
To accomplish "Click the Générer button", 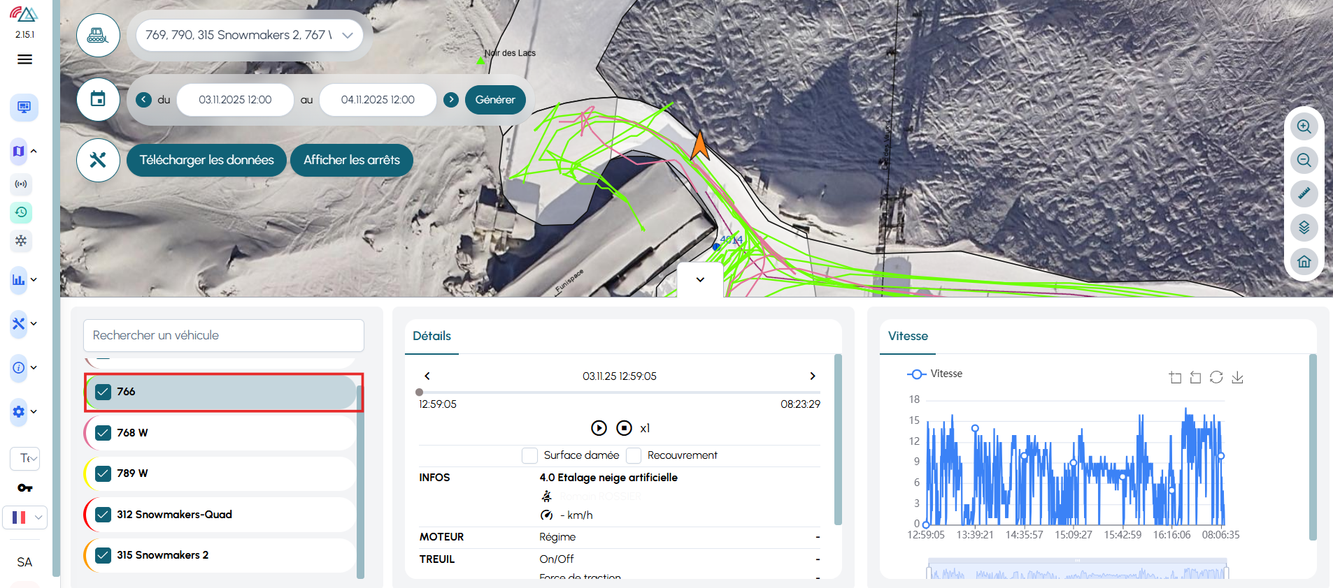I will point(495,100).
